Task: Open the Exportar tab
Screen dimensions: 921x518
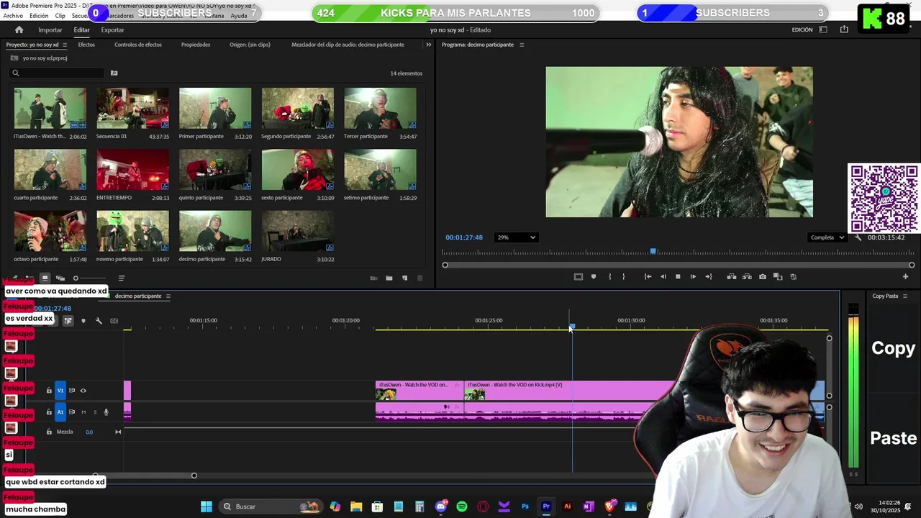Action: coord(112,29)
